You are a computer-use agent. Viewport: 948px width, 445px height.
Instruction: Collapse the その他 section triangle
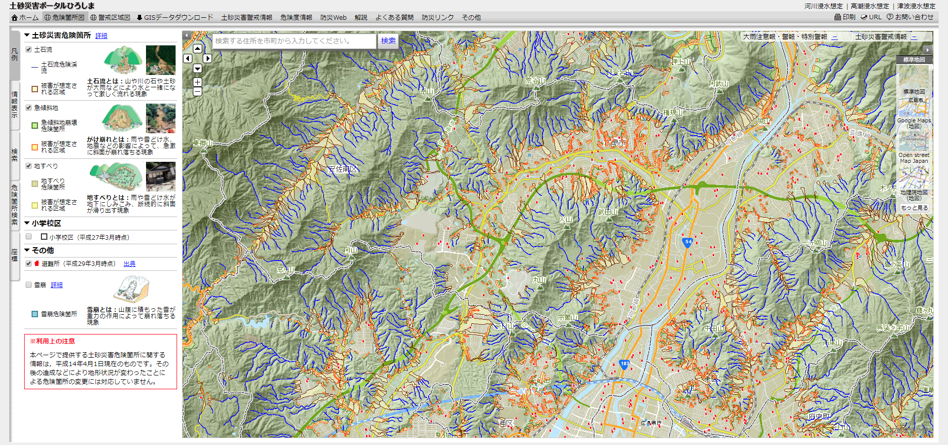click(27, 250)
